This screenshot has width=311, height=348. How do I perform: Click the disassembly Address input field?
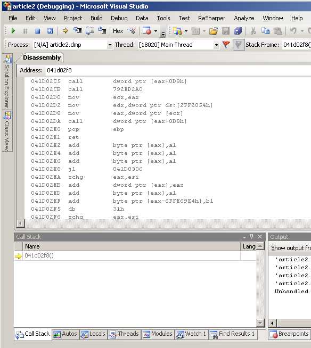(178, 70)
